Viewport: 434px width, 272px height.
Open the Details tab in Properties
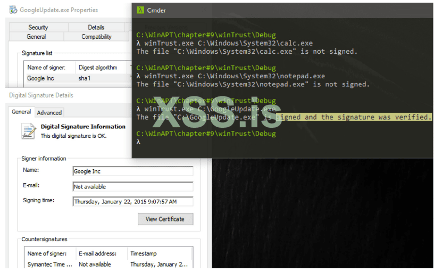[x=96, y=27]
